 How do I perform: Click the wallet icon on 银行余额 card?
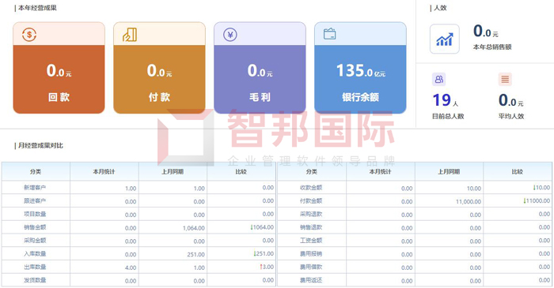pyautogui.click(x=330, y=34)
